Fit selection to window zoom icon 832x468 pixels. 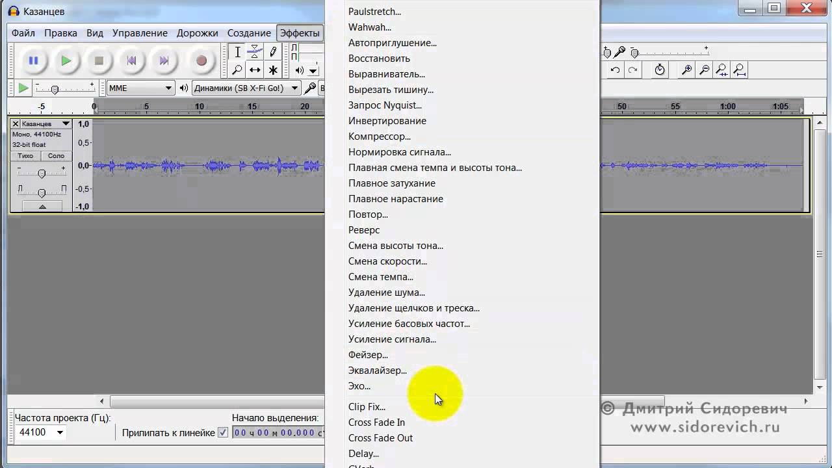(721, 70)
